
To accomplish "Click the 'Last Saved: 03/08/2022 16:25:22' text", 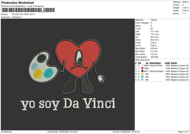I will tap(62, 131).
